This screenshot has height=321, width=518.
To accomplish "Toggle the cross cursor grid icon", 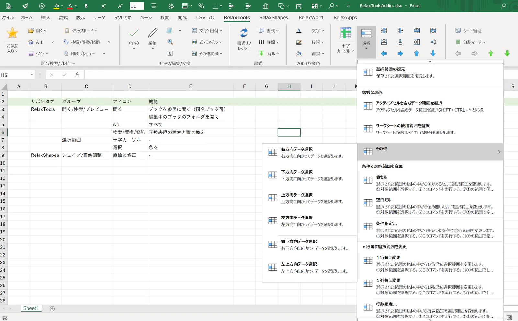I will [345, 33].
